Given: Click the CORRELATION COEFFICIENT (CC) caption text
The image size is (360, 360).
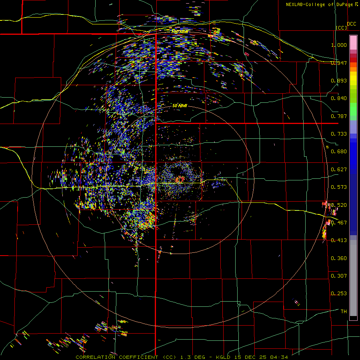Looking at the screenshot, I should coord(126,357).
